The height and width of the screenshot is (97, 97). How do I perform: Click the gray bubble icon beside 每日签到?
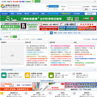point(74,74)
